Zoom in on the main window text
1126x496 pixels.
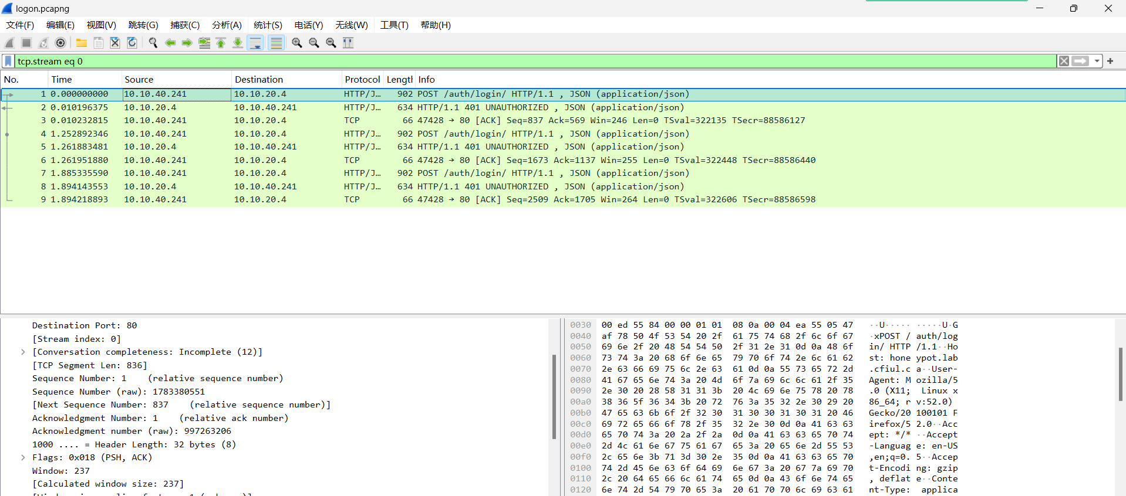coord(297,43)
